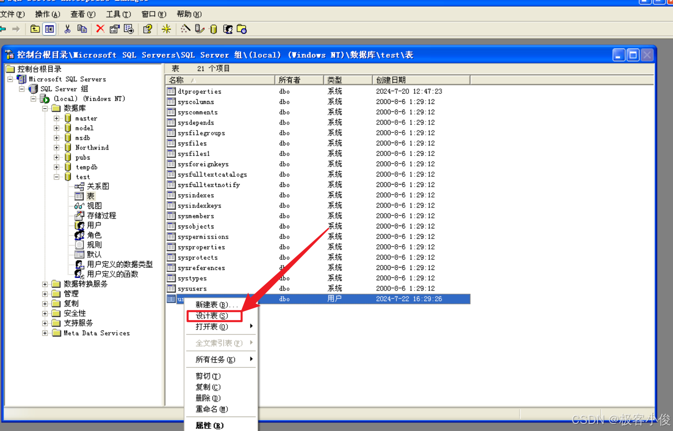
Task: Expand the pubs database node
Action: [56, 157]
